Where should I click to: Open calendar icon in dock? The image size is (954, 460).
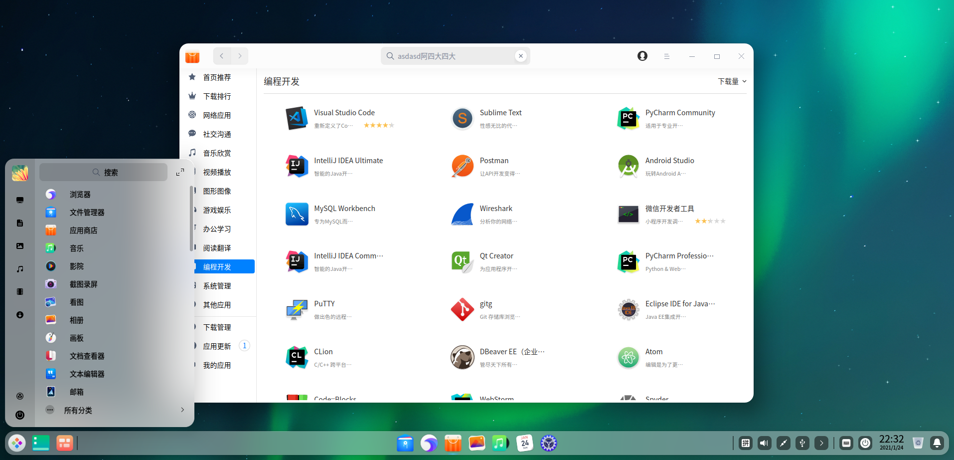(524, 443)
